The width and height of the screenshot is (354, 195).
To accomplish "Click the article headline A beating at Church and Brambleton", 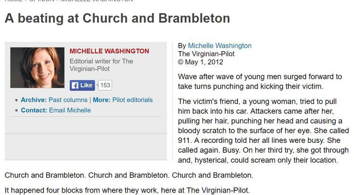I will pos(118,18).
